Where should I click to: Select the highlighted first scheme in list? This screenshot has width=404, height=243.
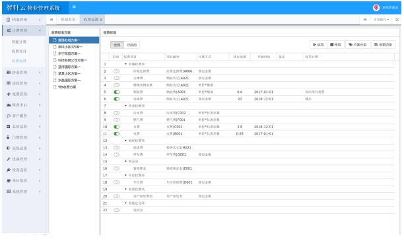pyautogui.click(x=74, y=40)
